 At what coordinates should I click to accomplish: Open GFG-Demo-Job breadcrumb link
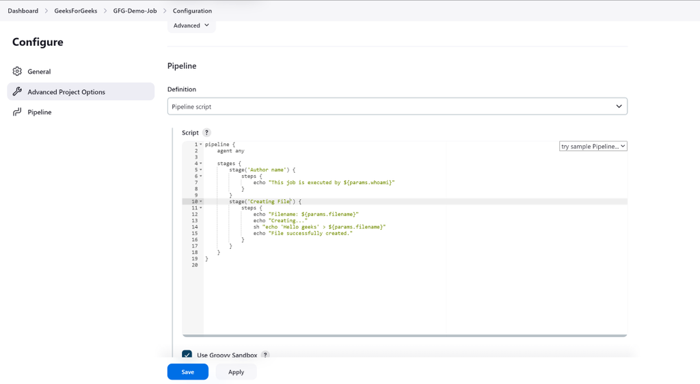pos(135,11)
